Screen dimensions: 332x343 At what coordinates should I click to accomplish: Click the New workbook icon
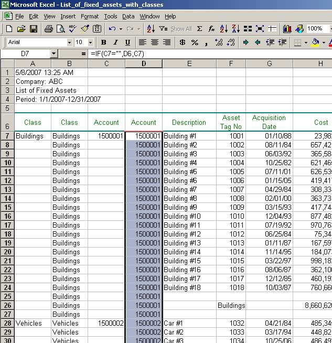pyautogui.click(x=9, y=29)
